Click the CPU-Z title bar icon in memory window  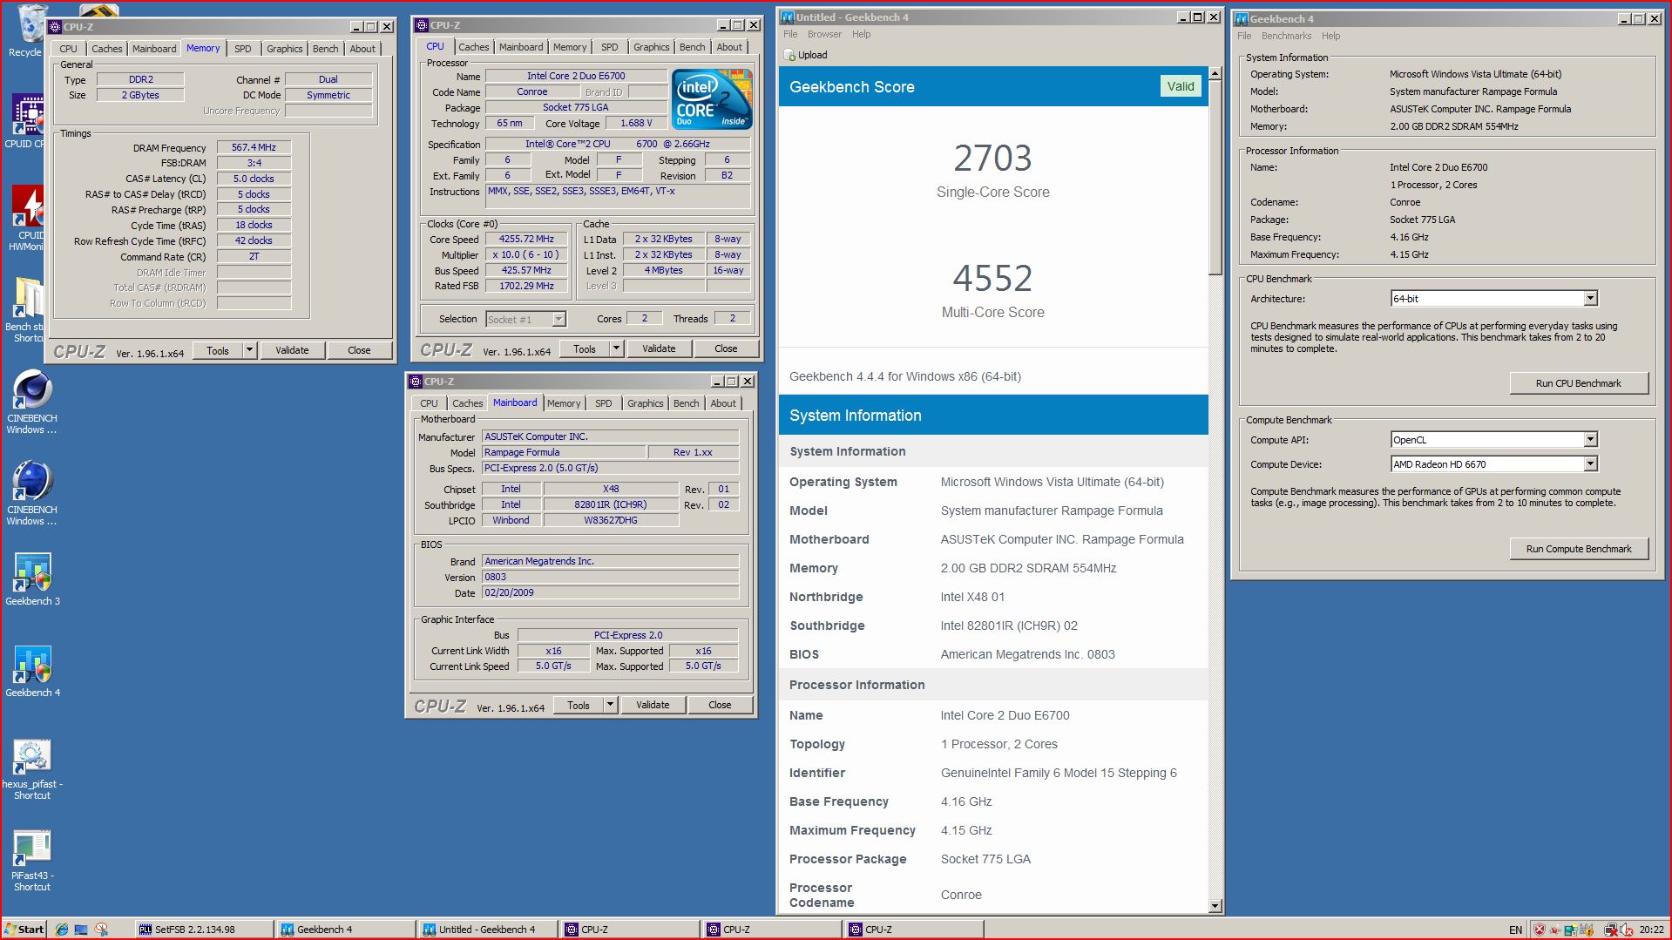click(55, 26)
